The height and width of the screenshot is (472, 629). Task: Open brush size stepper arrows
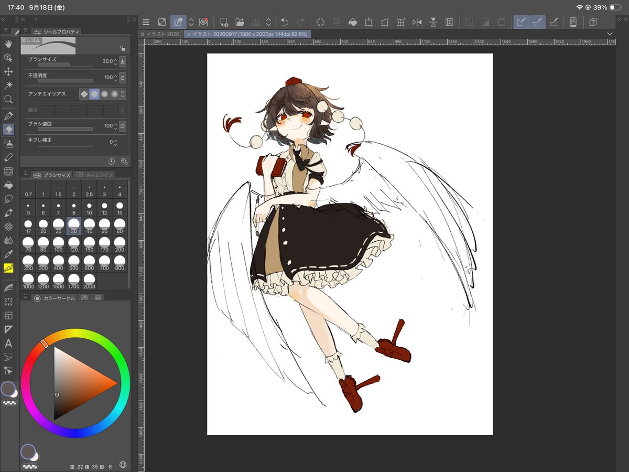(115, 62)
